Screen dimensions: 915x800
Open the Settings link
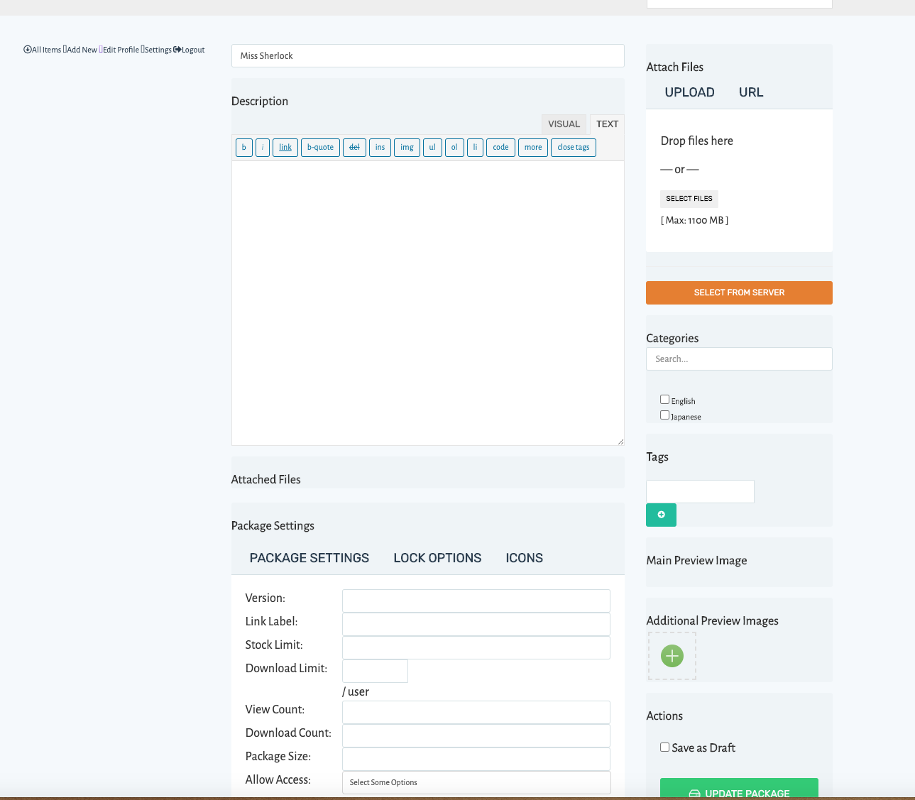pos(156,50)
